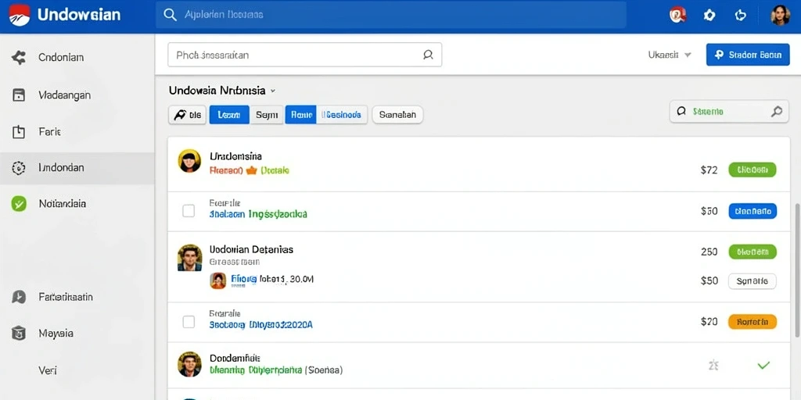Click the power icon in header

740,16
